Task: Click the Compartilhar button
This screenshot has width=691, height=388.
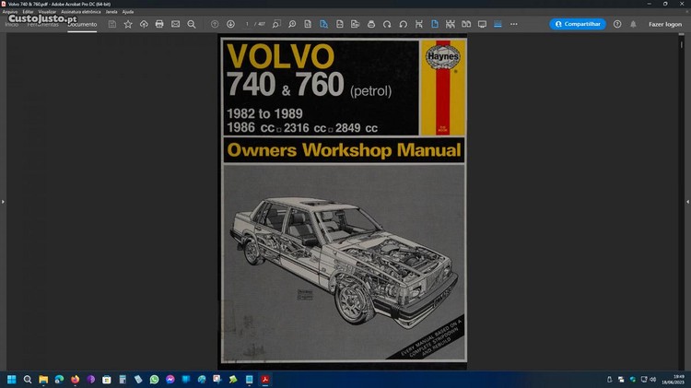Action: point(578,24)
